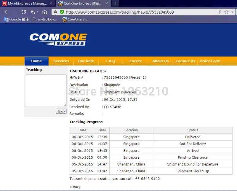The height and width of the screenshot is (191, 237).
Task: Click the Tracking Progress heading
Action: pyautogui.click(x=86, y=122)
